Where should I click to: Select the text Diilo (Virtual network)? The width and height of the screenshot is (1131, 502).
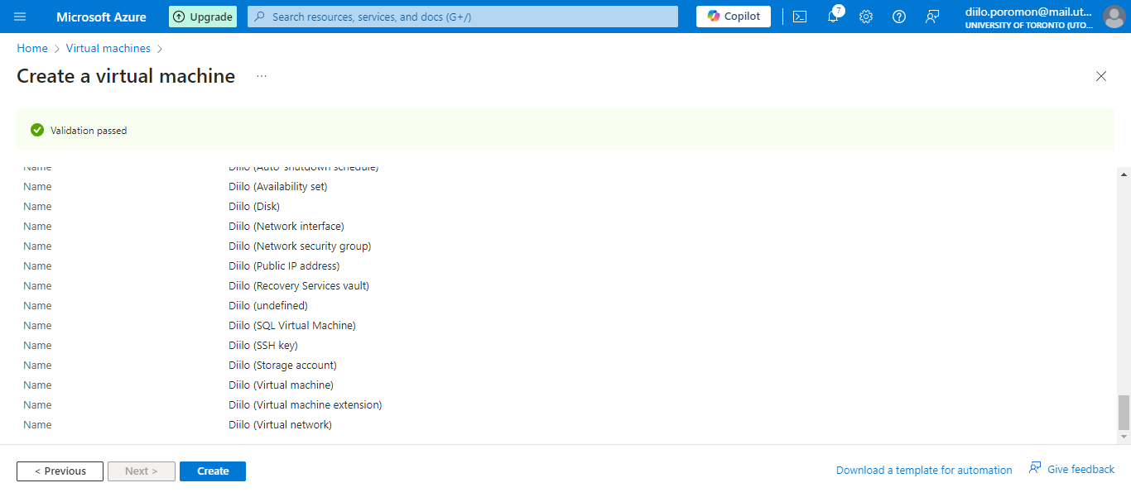(280, 425)
